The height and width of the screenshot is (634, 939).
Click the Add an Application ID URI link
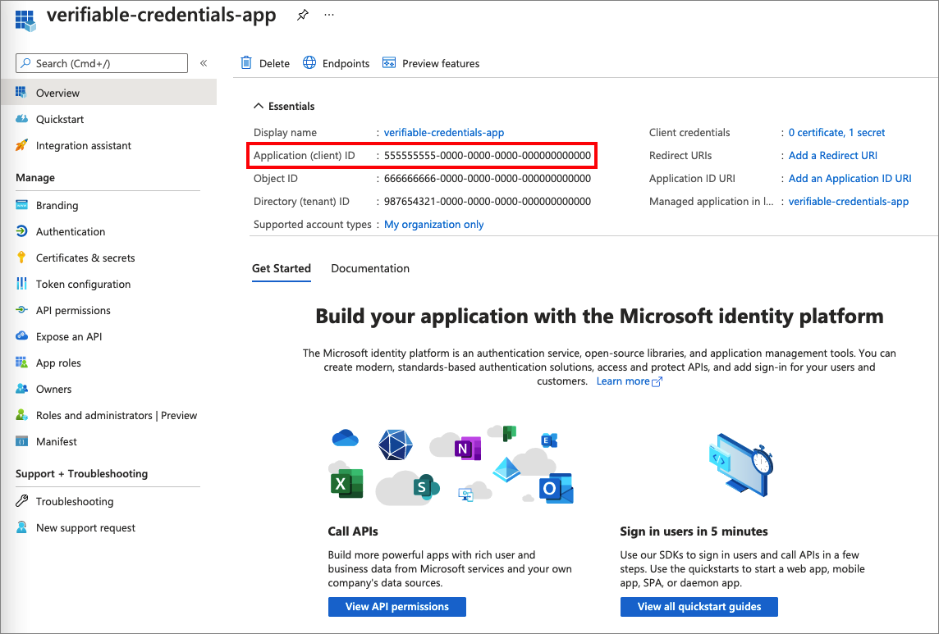[850, 179]
